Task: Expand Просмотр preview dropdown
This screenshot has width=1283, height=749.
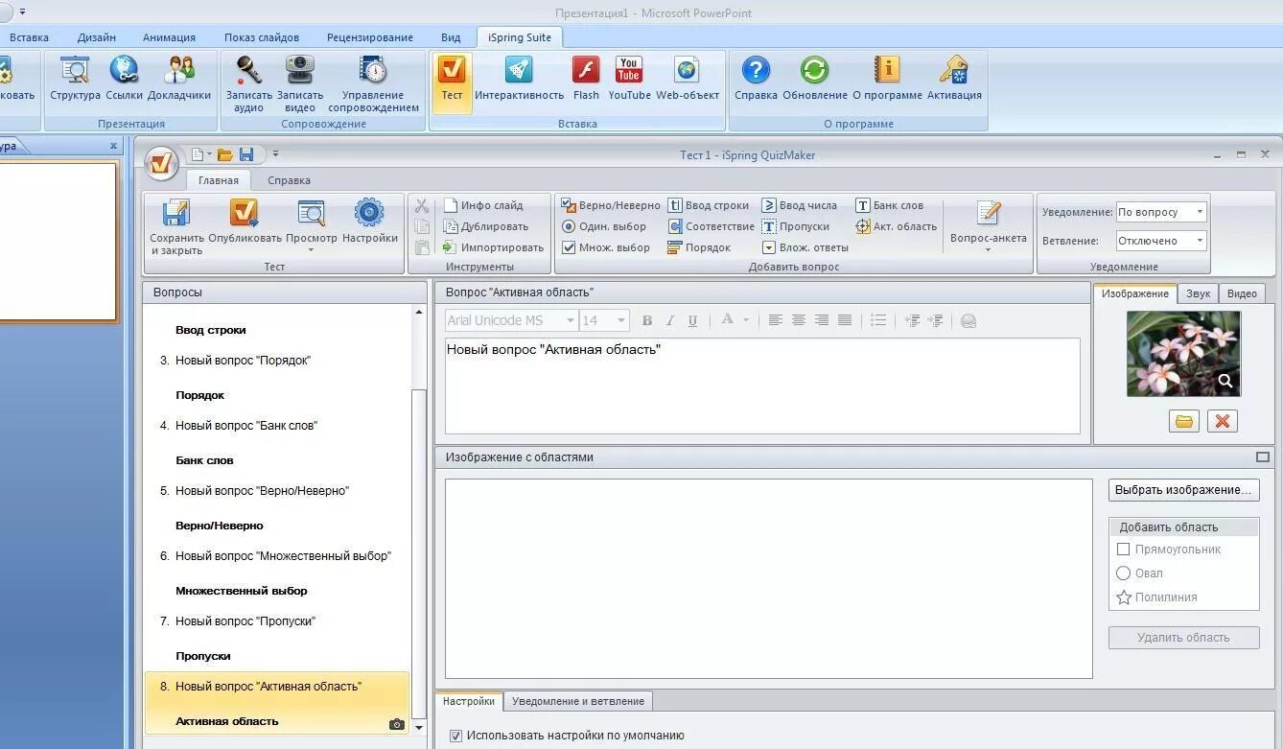Action: pyautogui.click(x=312, y=250)
